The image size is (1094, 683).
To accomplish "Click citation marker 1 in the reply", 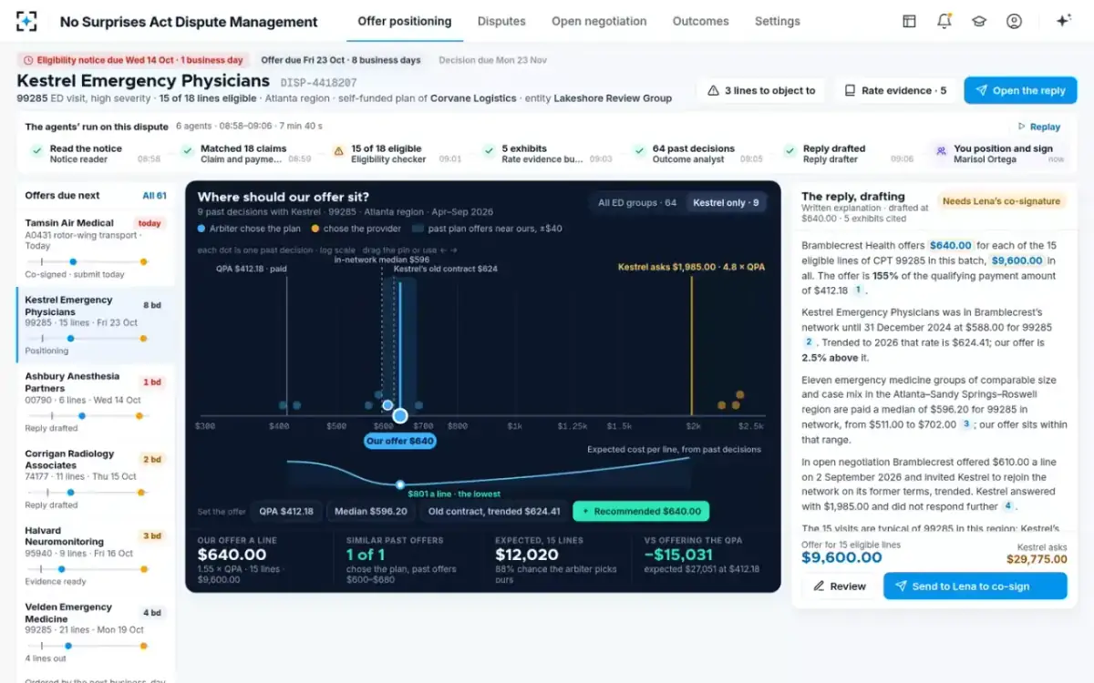I will pyautogui.click(x=858, y=291).
